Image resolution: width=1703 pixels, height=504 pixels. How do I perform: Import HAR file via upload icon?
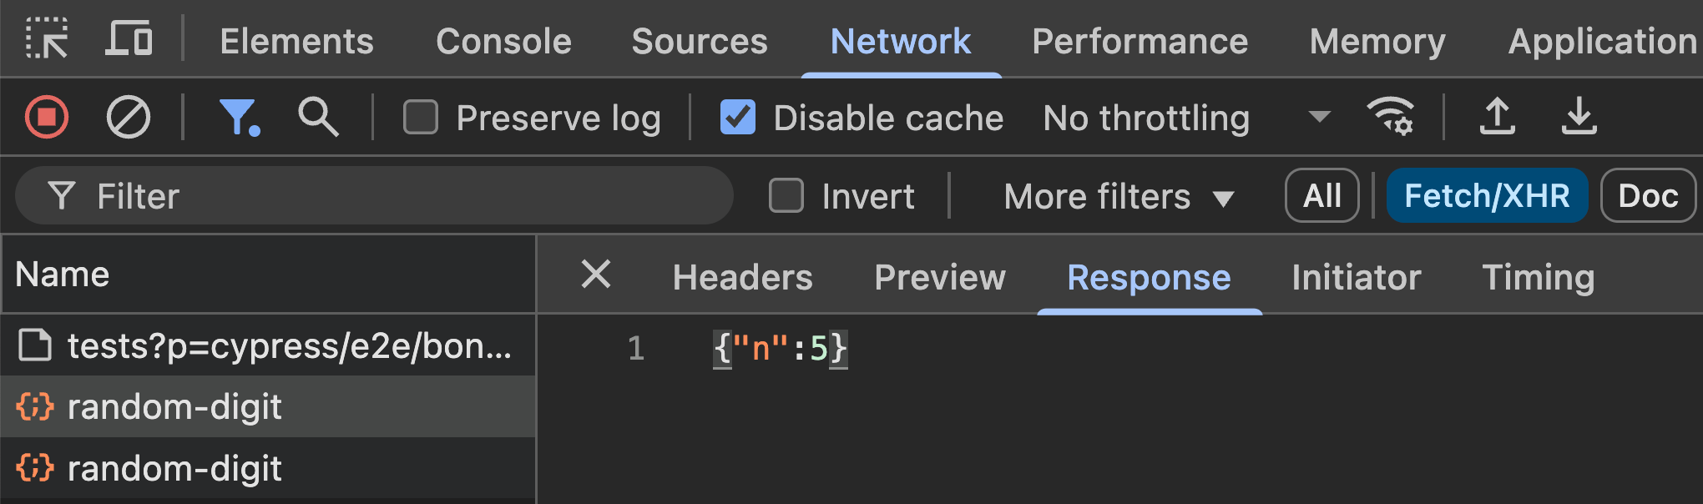[x=1497, y=117]
